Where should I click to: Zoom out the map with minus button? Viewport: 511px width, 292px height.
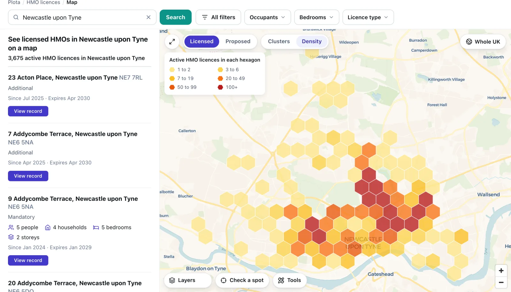pos(501,282)
